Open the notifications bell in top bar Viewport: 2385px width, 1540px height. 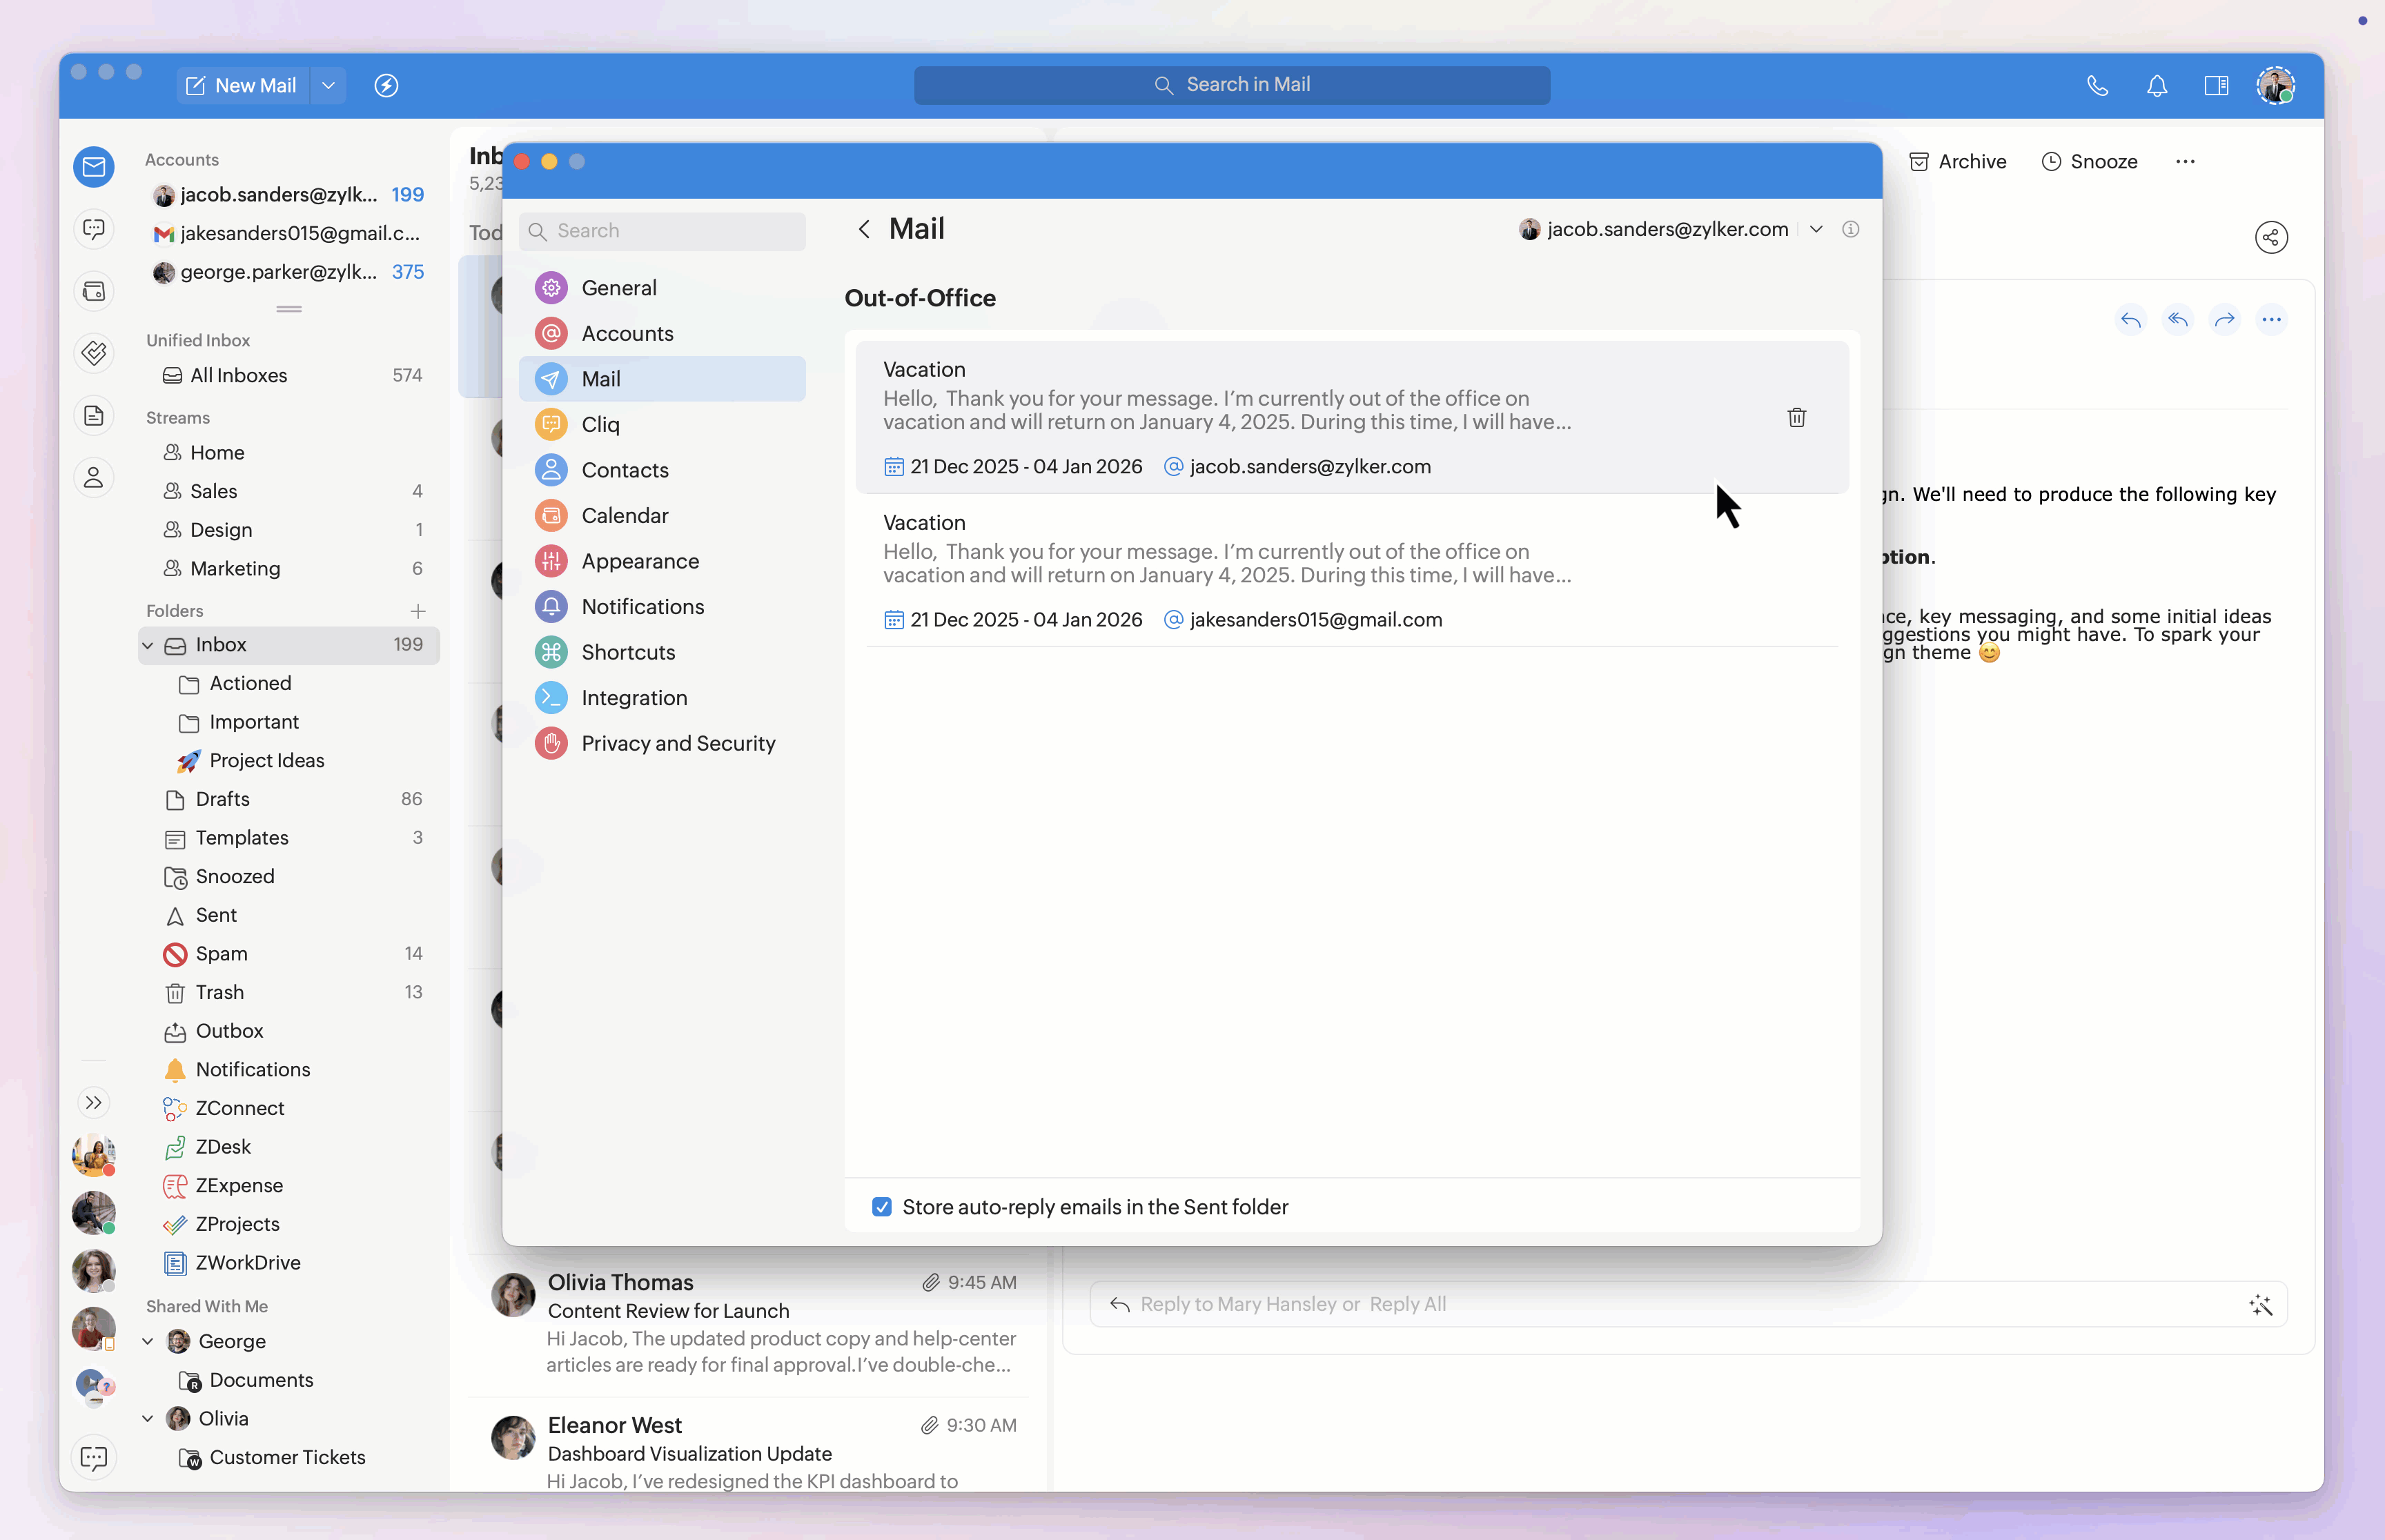[x=2157, y=86]
